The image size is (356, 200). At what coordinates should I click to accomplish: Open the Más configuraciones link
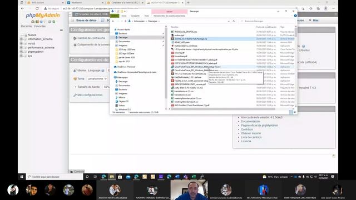pos(90,95)
